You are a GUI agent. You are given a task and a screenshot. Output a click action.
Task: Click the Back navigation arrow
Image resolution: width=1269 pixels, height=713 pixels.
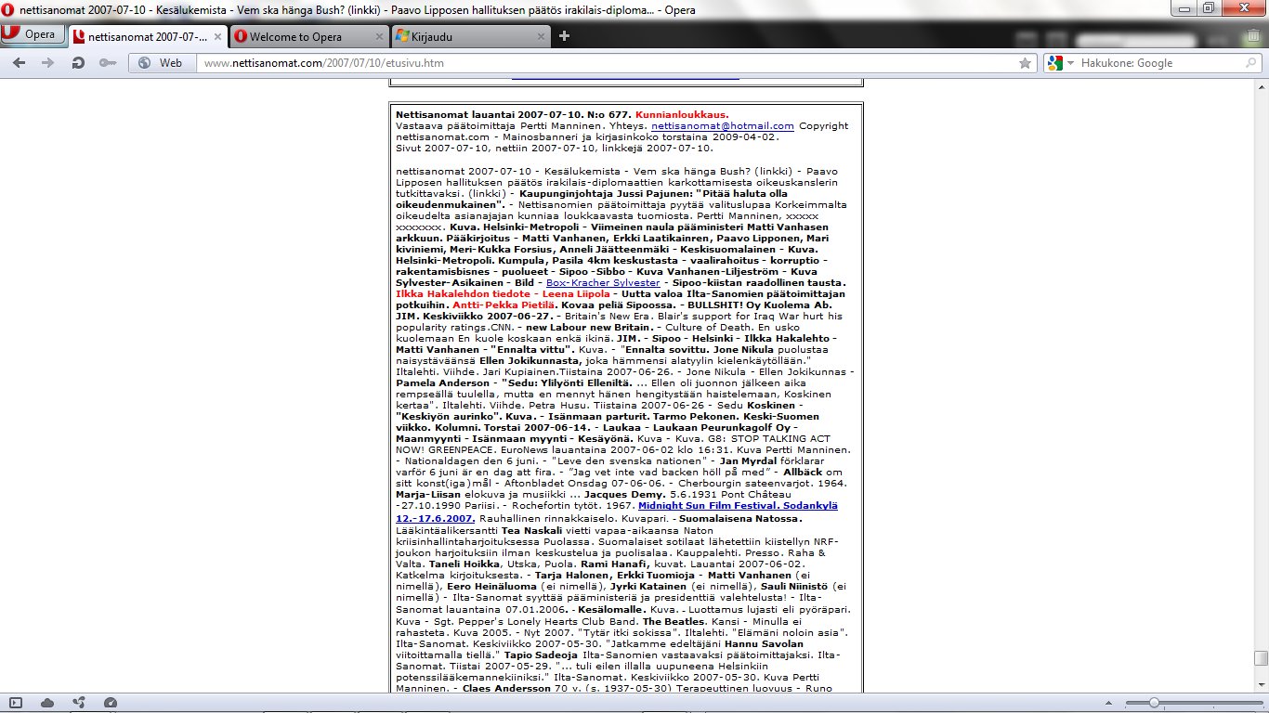20,63
